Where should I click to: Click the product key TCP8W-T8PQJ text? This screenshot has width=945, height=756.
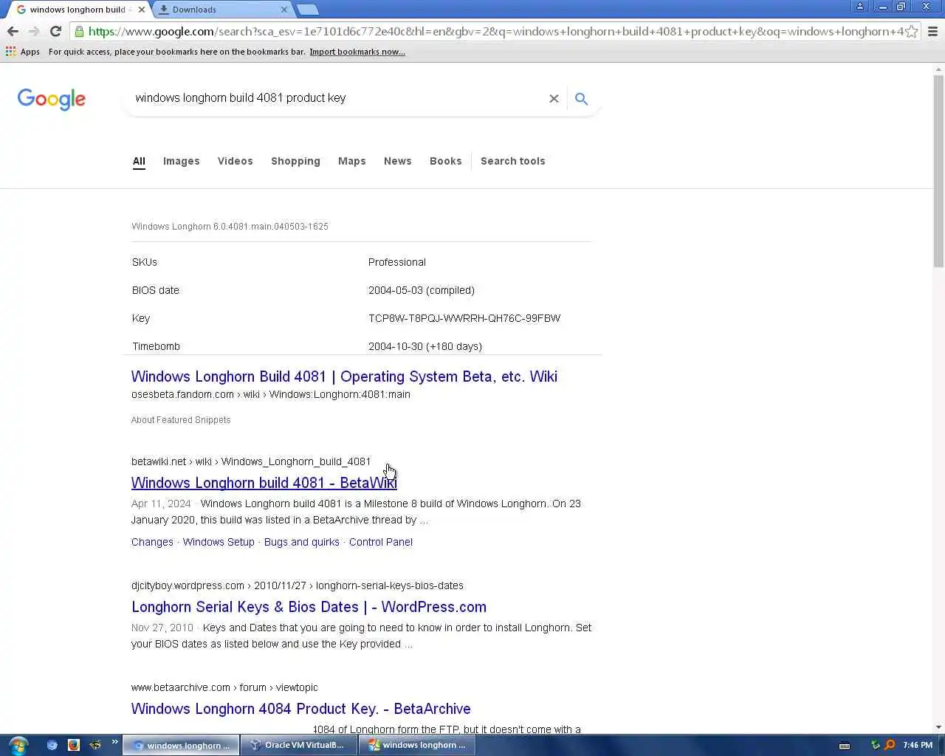click(464, 318)
